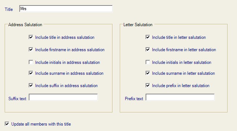Focus the Prefix text input box
Screen dimensions: 237x131
pos(180,97)
